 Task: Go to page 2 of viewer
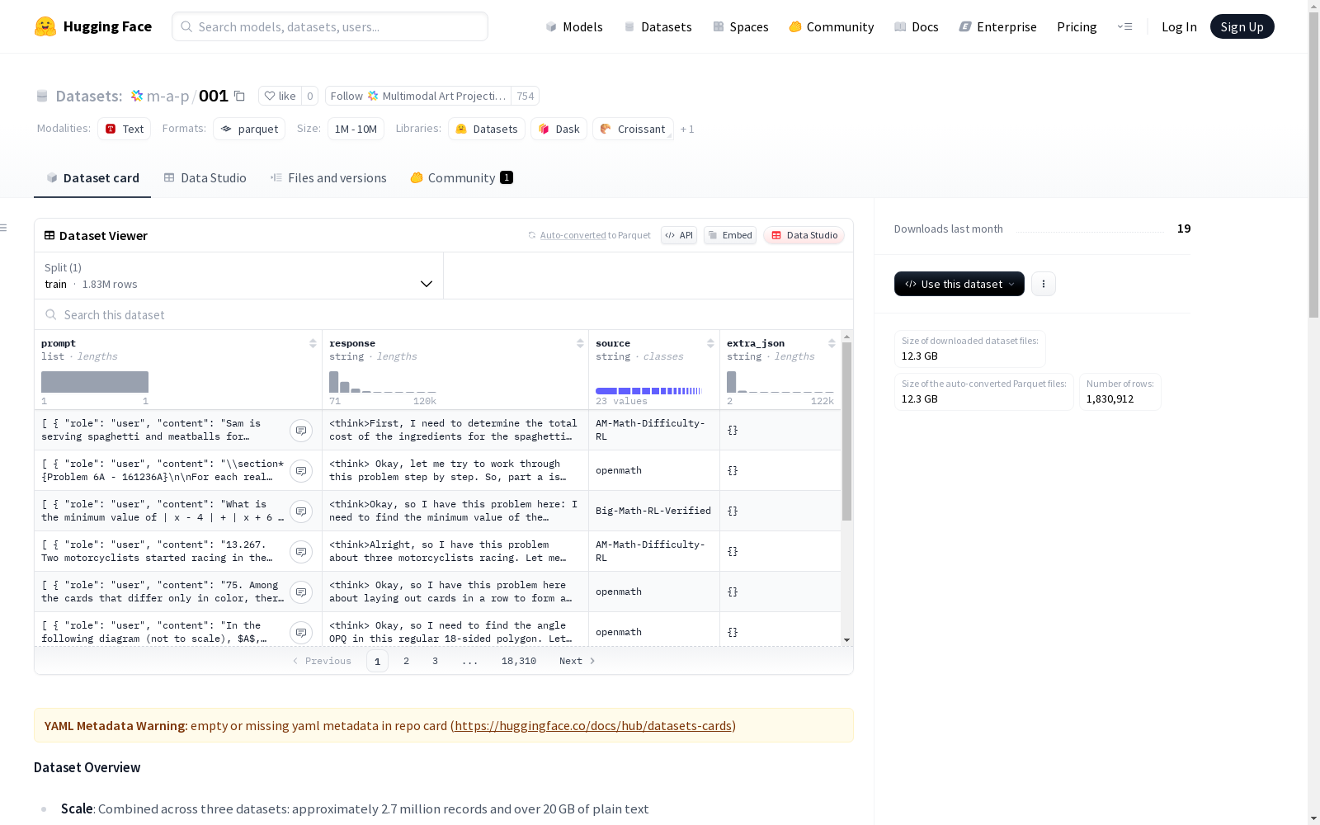[x=406, y=661]
